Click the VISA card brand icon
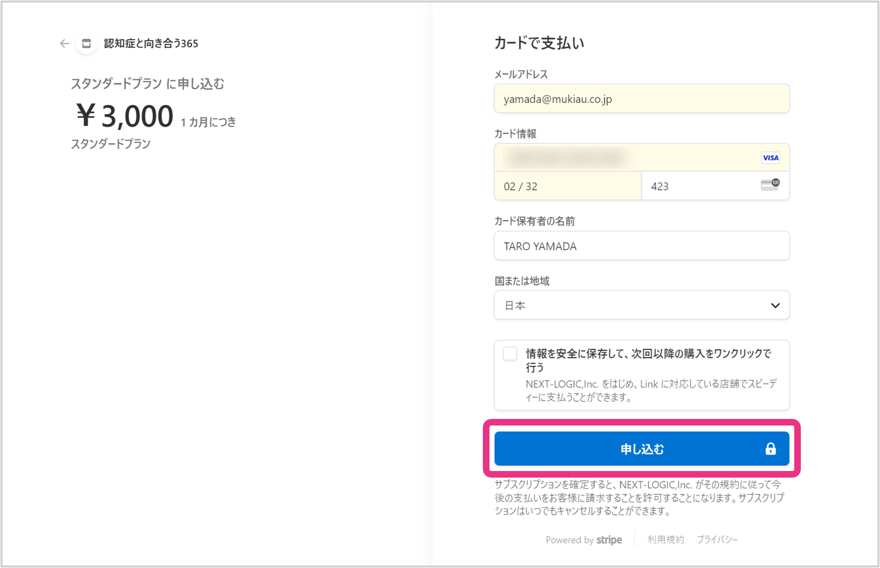This screenshot has height=568, width=880. 770,158
